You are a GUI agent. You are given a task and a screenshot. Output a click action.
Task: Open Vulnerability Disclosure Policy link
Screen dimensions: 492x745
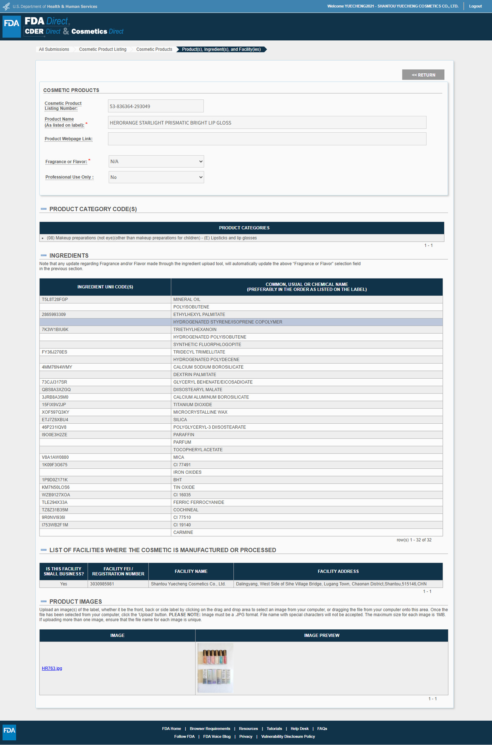point(288,736)
